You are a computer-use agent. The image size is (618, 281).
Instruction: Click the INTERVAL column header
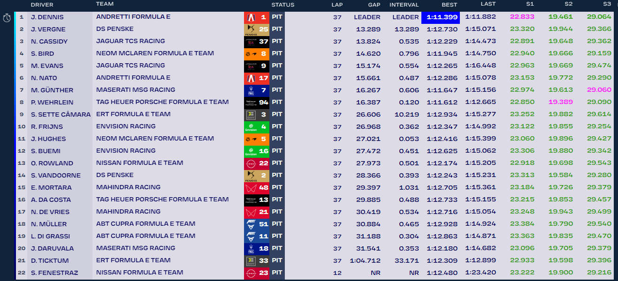(404, 5)
